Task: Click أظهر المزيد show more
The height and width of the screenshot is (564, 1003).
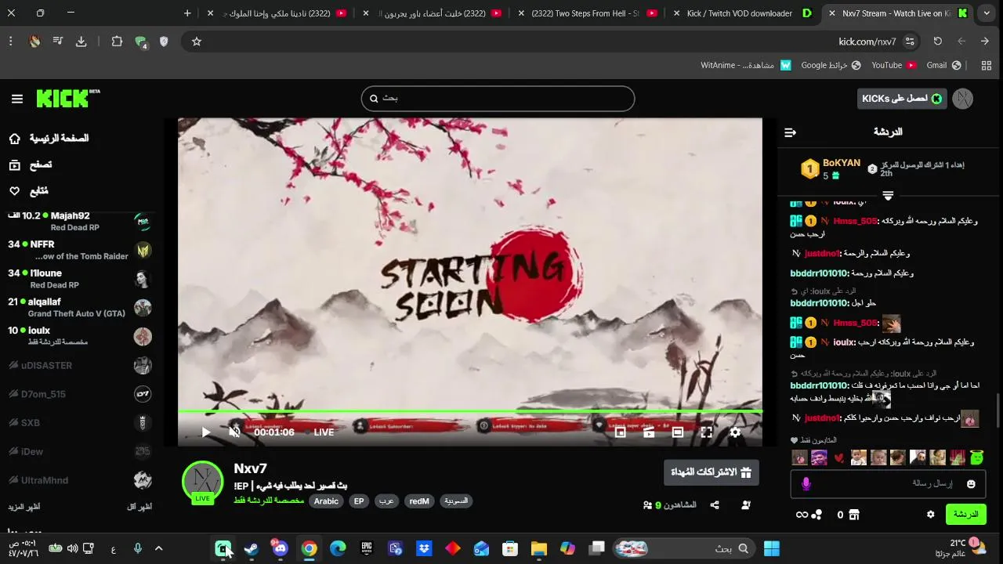Action: (24, 507)
